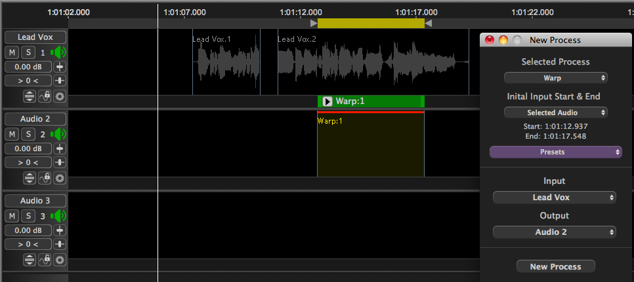Image resolution: width=634 pixels, height=282 pixels.
Task: Click automation lock icon on Audio 2 track
Action: (45, 178)
